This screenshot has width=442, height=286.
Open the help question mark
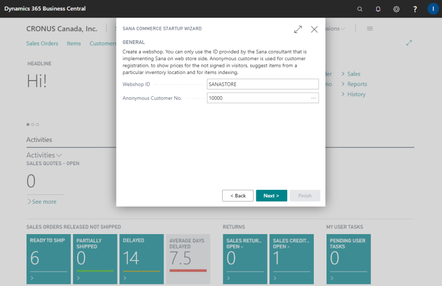click(x=415, y=9)
